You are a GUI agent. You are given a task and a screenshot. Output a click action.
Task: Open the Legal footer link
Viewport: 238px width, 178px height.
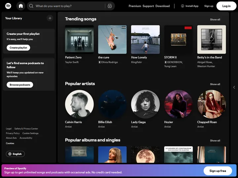[x=9, y=129]
